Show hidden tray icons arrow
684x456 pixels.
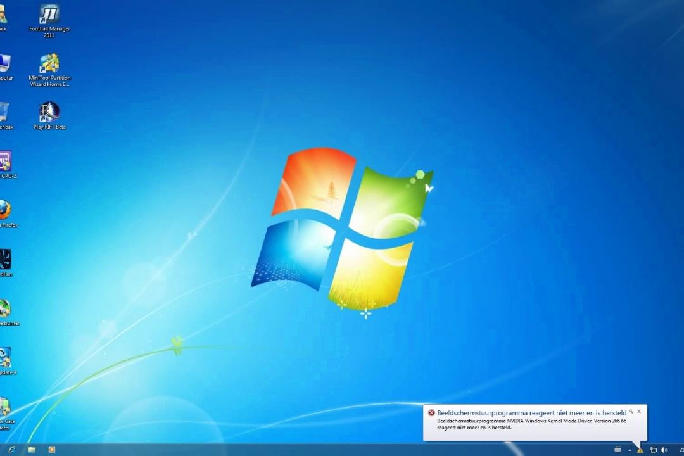630,450
